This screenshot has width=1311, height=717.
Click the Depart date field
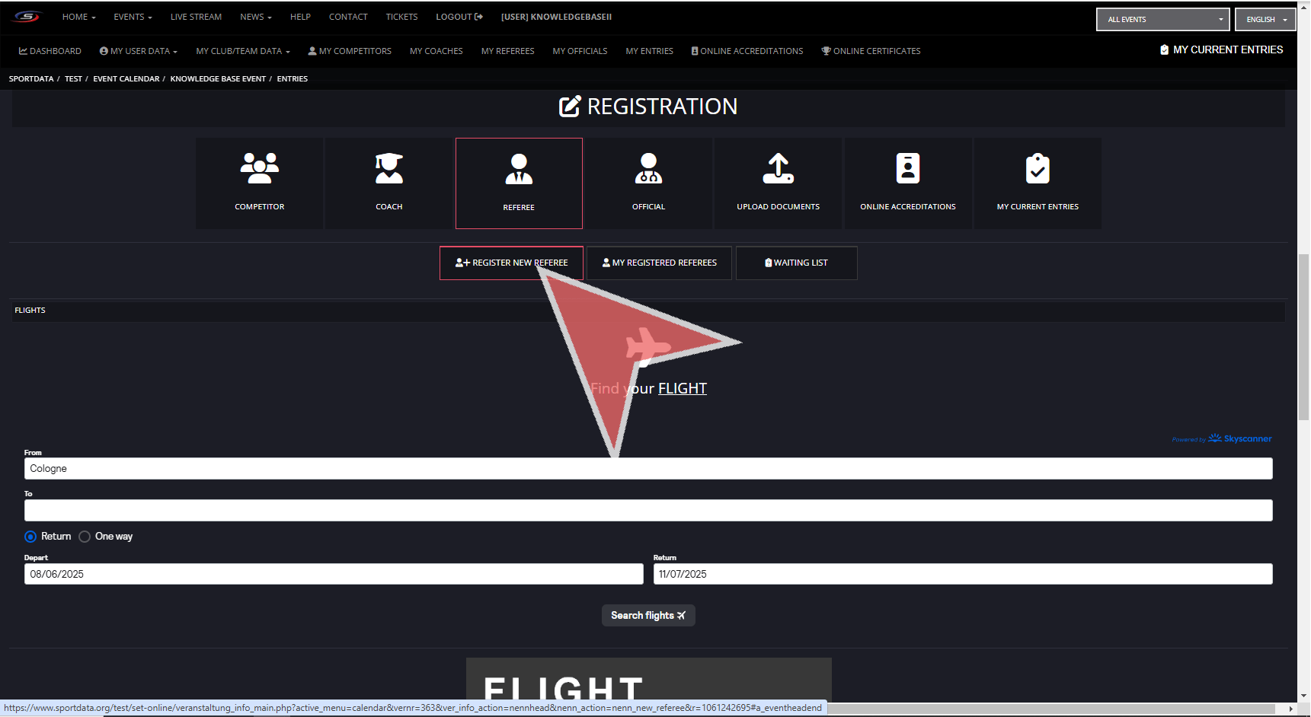(334, 574)
